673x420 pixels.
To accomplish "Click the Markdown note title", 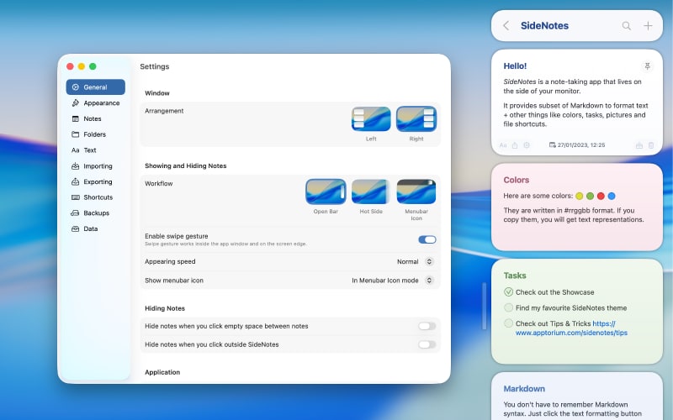I will click(524, 389).
